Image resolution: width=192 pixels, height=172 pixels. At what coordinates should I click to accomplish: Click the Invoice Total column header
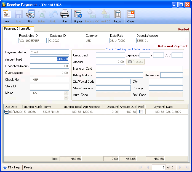point(70,107)
